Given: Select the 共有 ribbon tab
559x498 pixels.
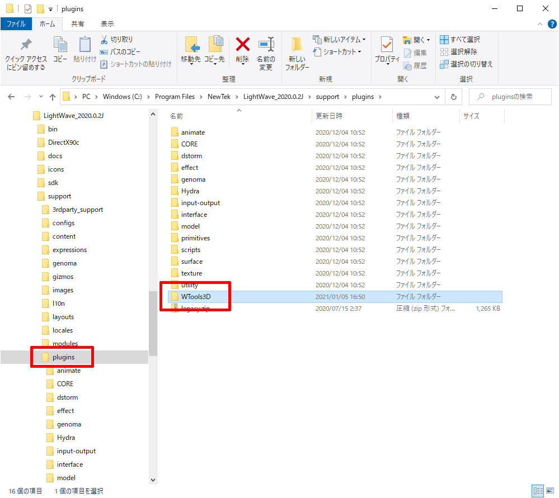Looking at the screenshot, I should coord(77,24).
